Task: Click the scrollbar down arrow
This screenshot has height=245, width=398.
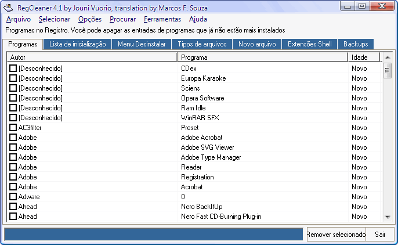Action: [x=388, y=217]
